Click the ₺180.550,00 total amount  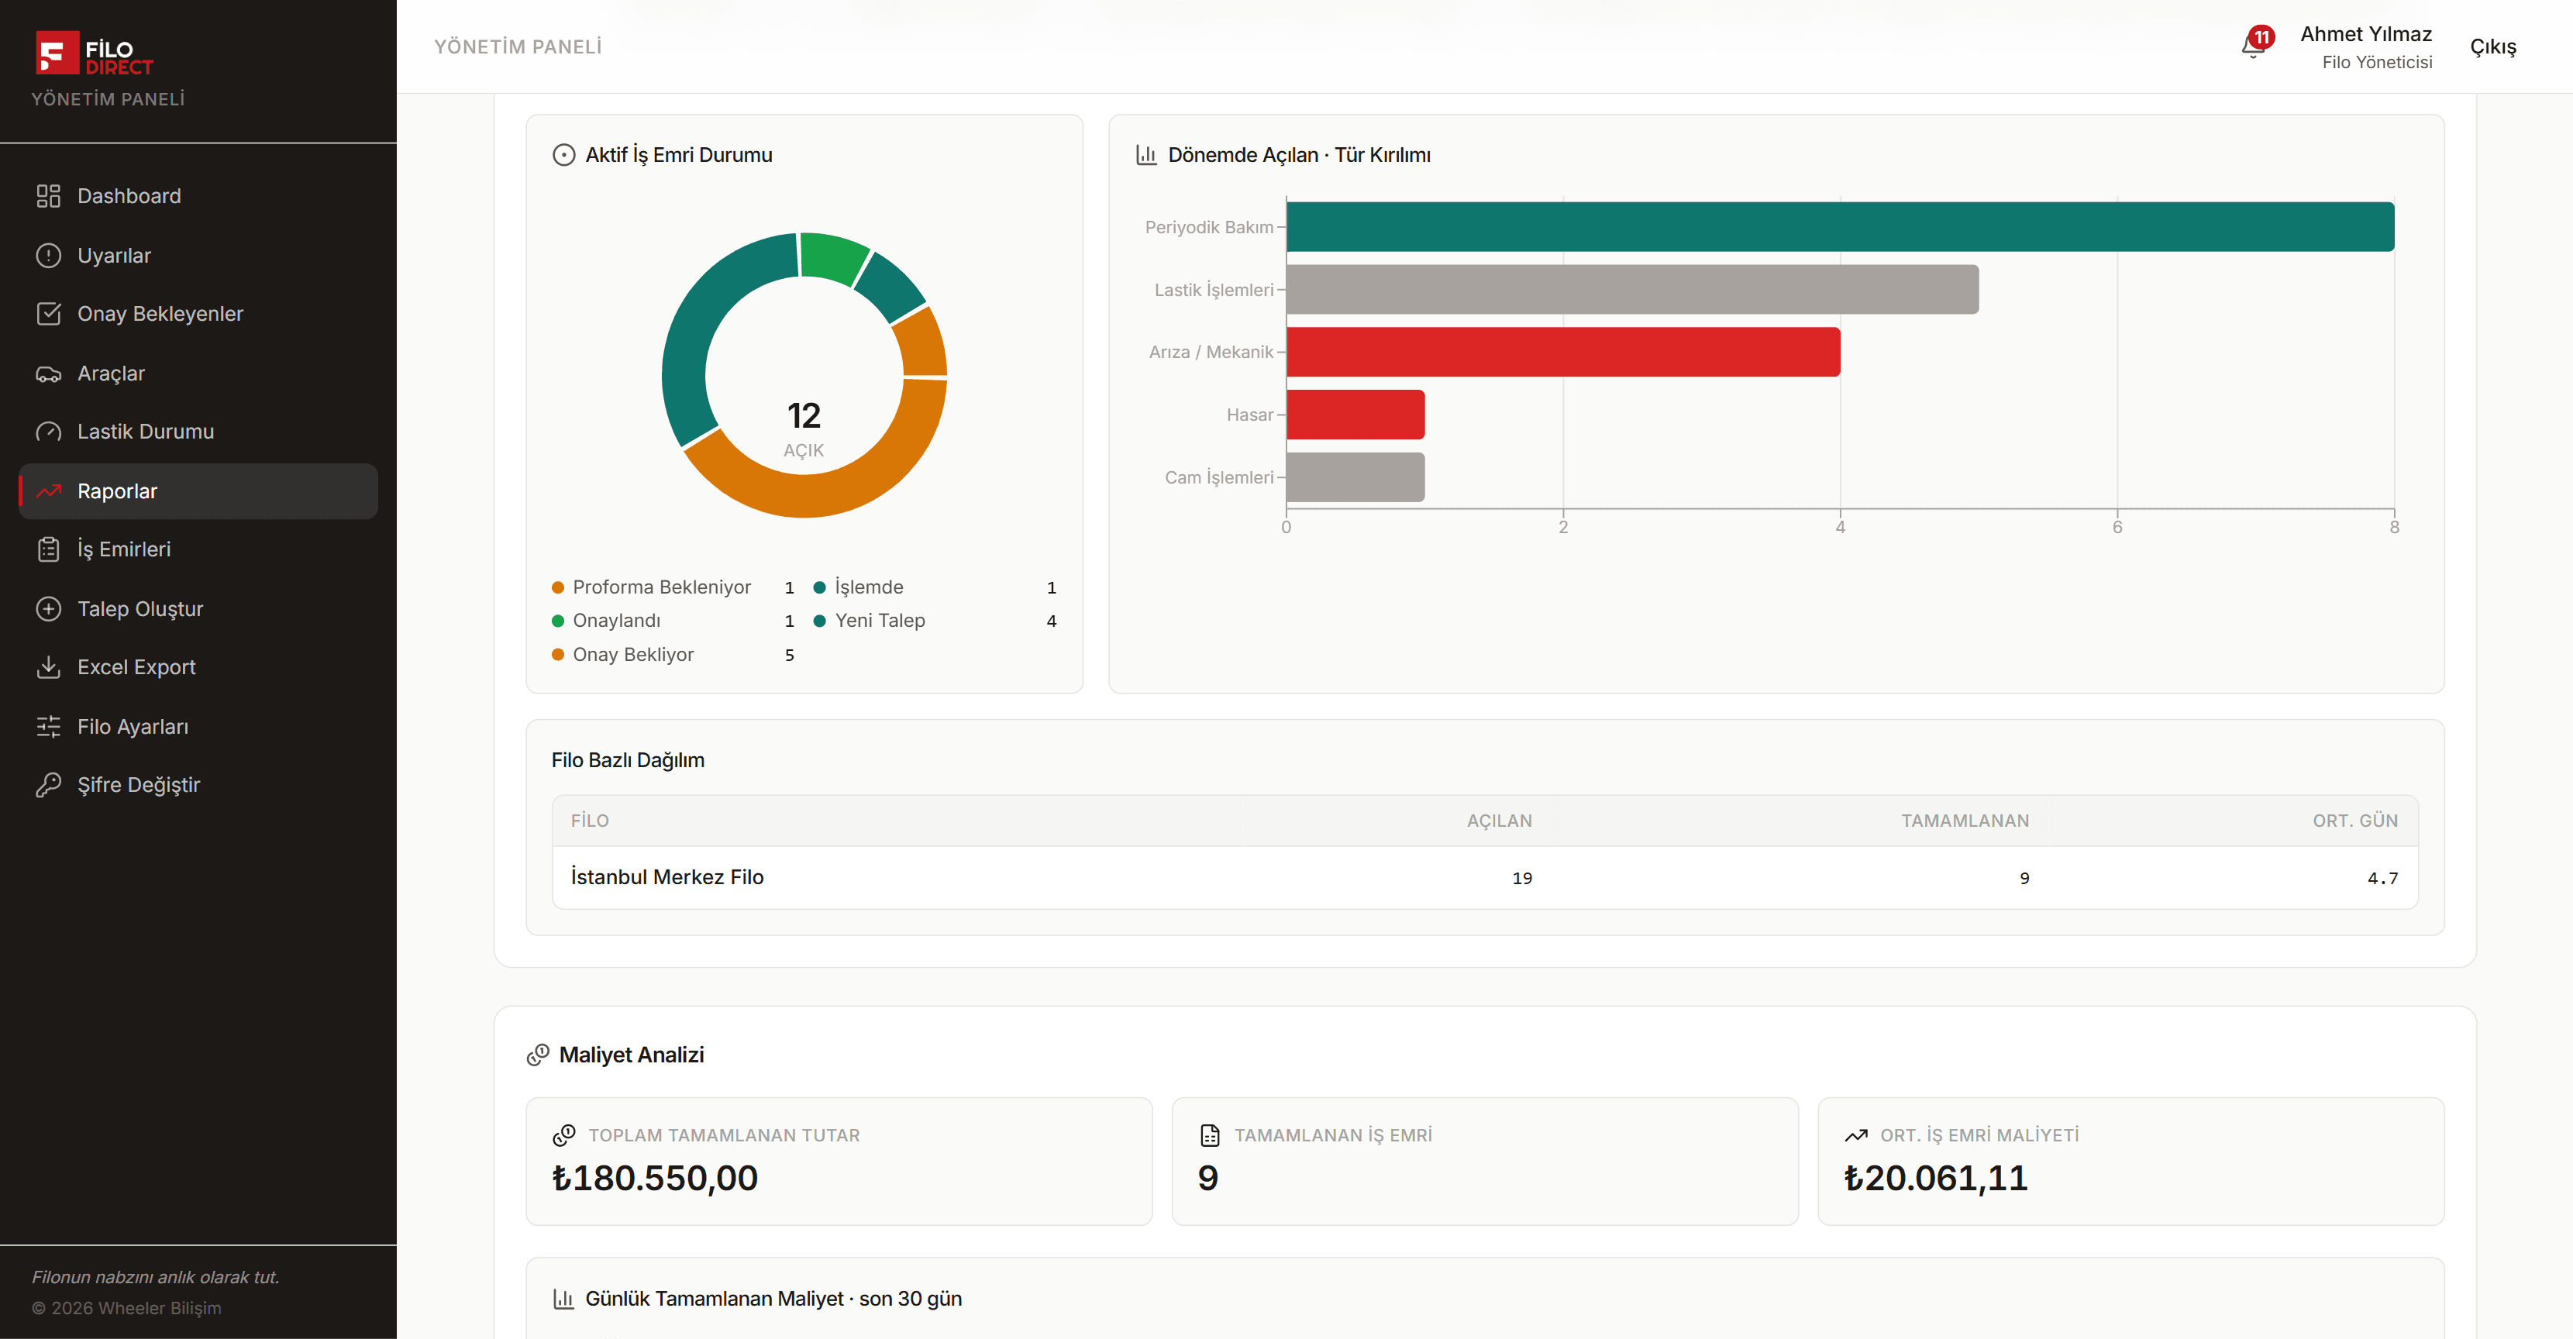click(x=654, y=1179)
